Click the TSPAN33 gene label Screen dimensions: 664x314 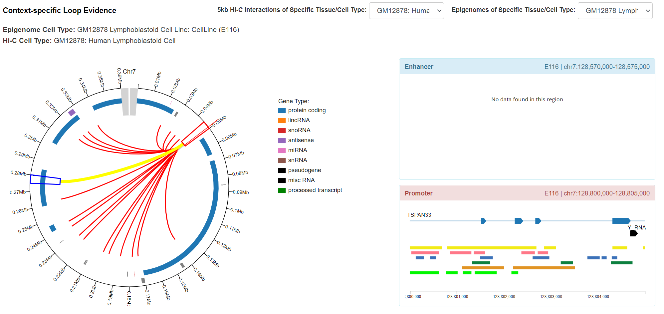pos(419,215)
